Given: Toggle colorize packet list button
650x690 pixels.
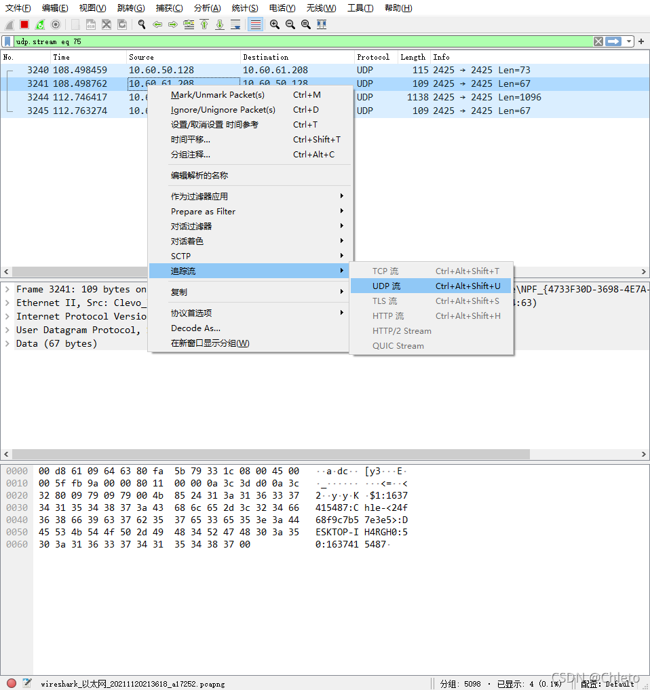Looking at the screenshot, I should coord(255,24).
